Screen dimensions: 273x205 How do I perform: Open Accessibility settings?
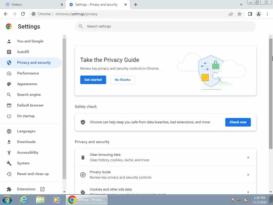pos(28,152)
